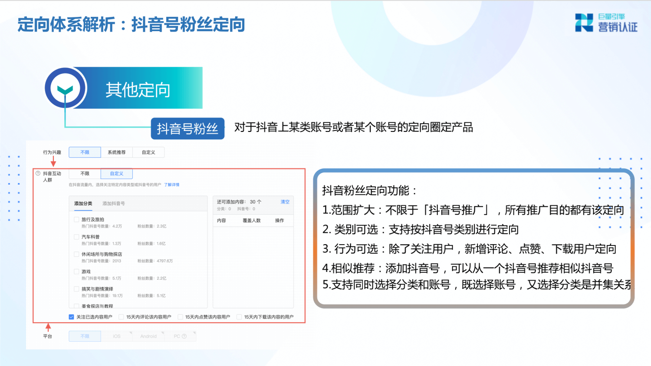Open the 了解详情 link

coord(171,185)
